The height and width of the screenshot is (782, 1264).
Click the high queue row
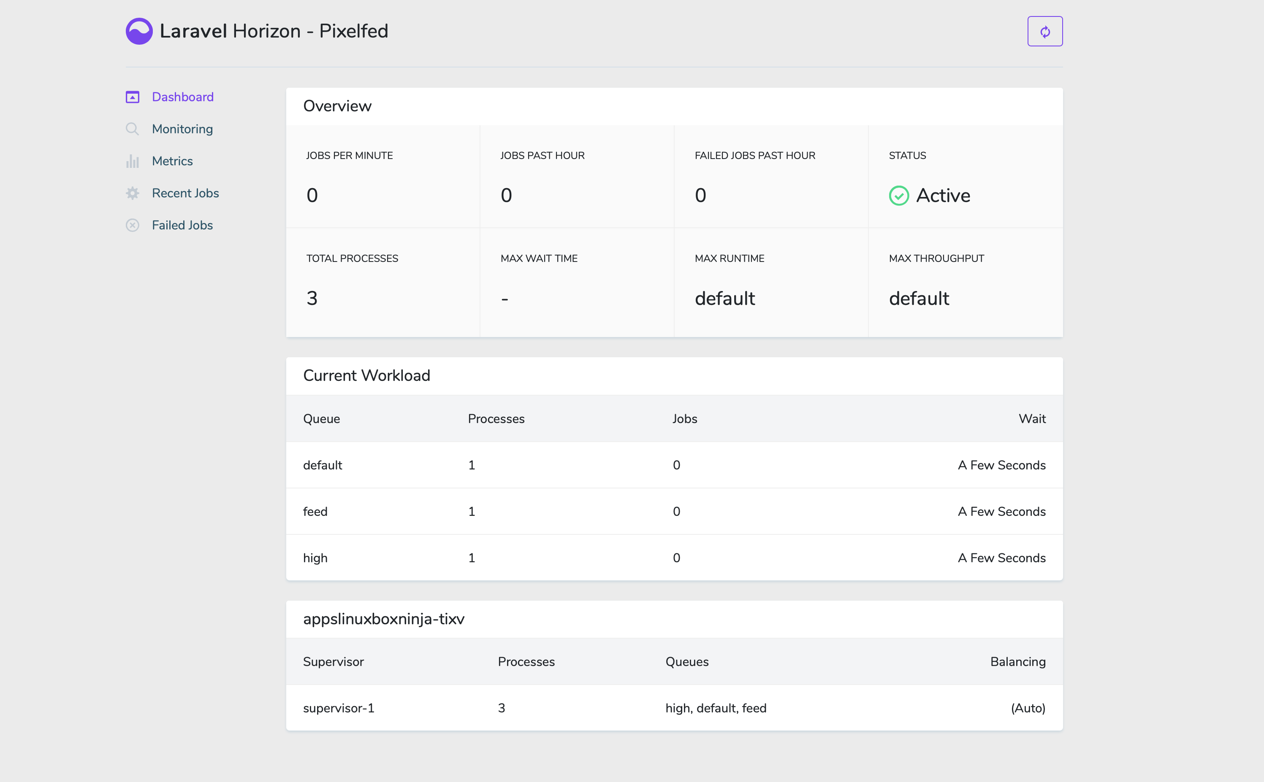[674, 558]
